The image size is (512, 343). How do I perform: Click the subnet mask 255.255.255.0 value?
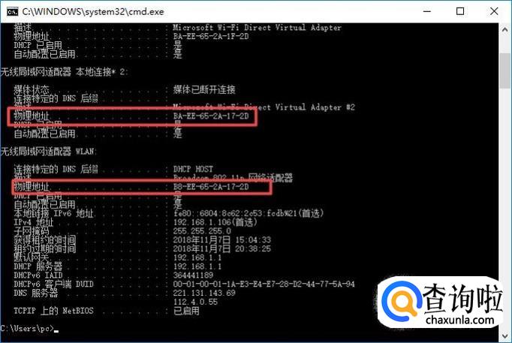[x=202, y=231]
